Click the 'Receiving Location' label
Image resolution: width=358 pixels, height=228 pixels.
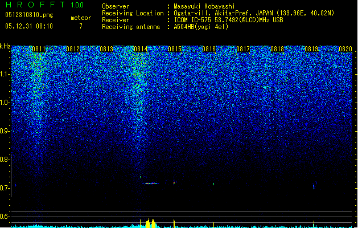tap(133, 13)
